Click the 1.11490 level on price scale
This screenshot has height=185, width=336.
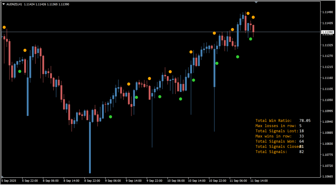327,12
